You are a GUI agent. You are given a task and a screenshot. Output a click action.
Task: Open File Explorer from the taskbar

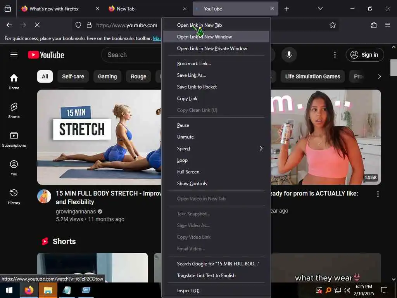click(x=48, y=290)
